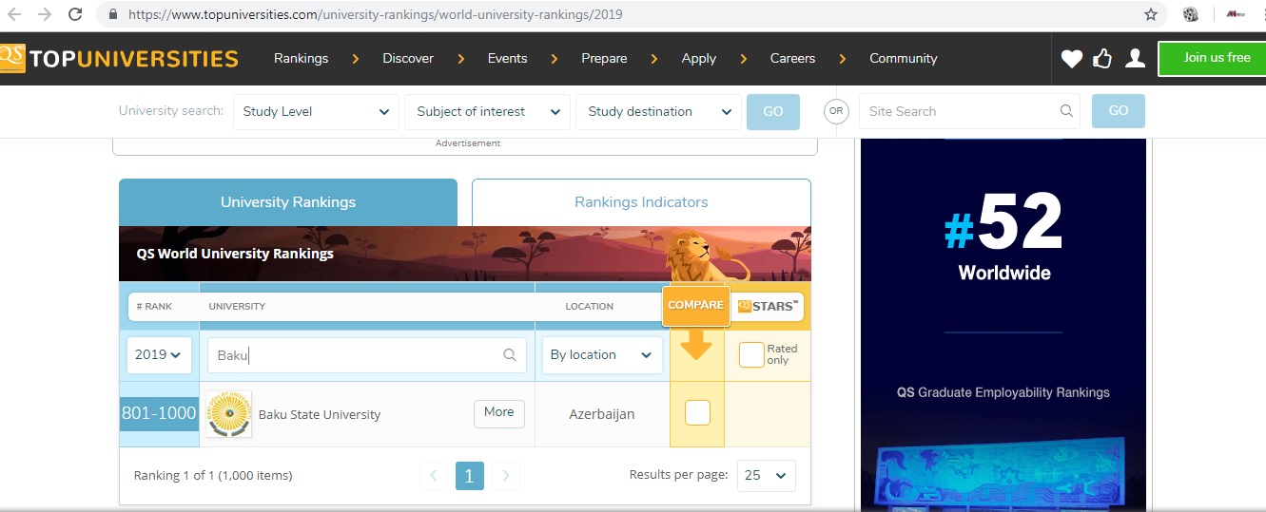1266x512 pixels.
Task: Click the TopUniversities logo
Action: point(119,58)
